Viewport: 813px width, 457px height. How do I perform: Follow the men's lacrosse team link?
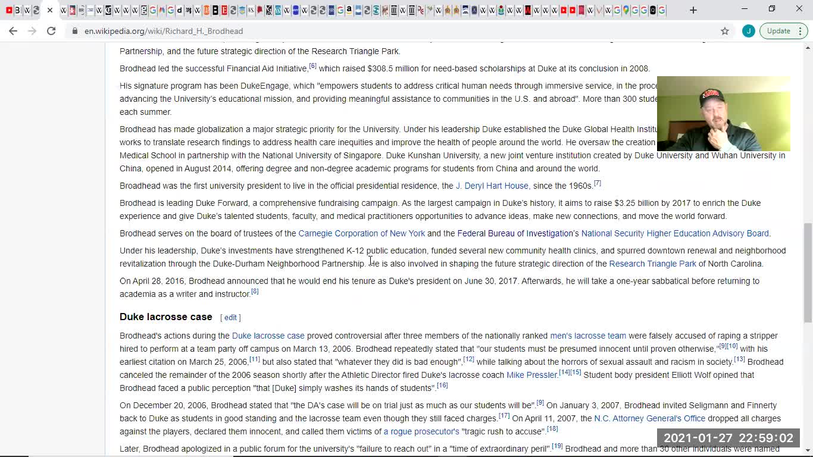pos(588,336)
